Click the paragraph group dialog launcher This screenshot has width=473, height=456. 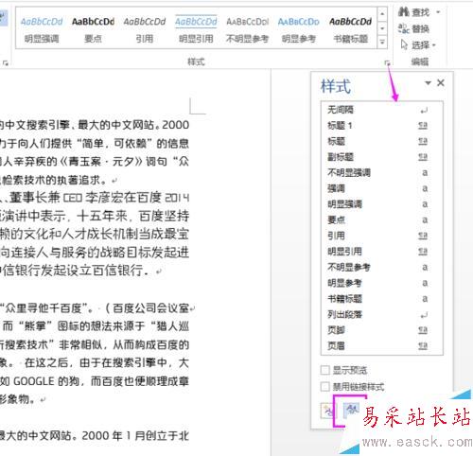(x=5, y=62)
